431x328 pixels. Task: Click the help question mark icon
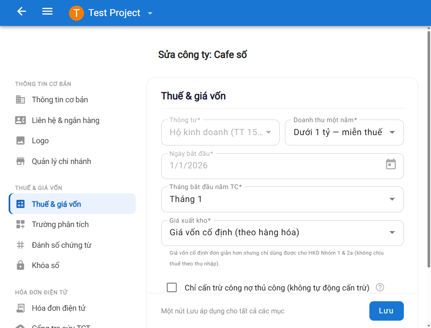[380, 287]
